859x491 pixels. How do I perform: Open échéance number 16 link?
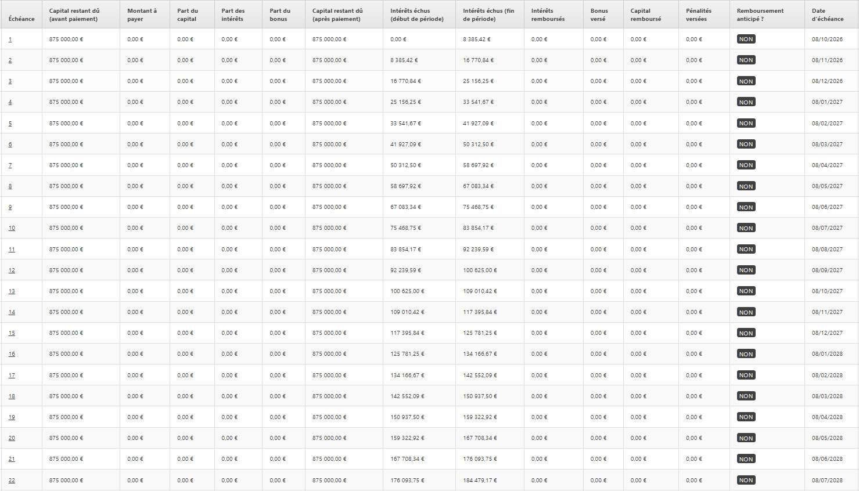(x=12, y=354)
